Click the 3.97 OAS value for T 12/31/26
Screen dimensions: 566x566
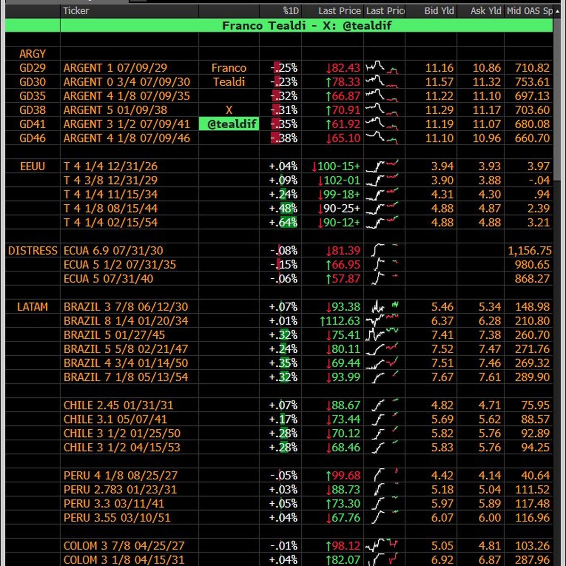point(539,166)
